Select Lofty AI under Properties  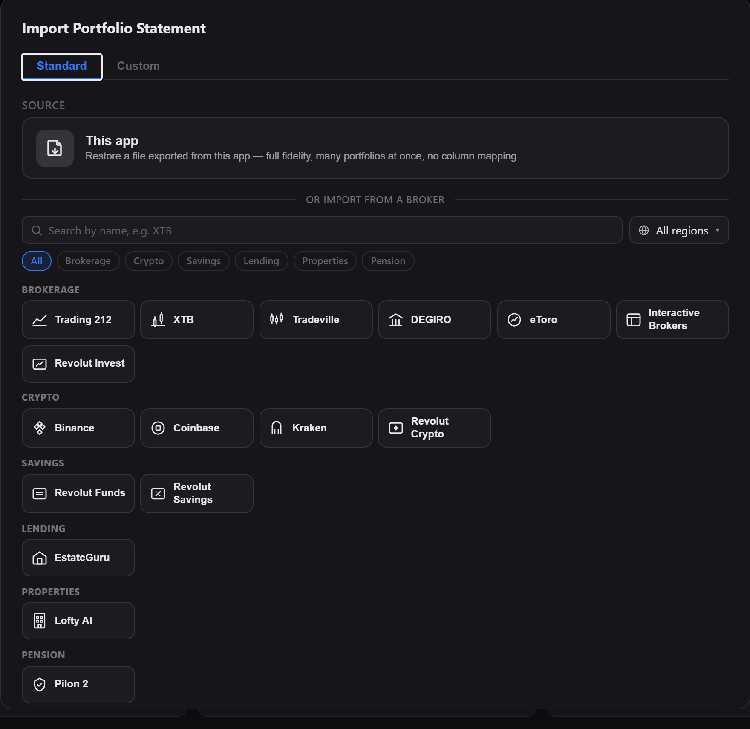coord(78,621)
